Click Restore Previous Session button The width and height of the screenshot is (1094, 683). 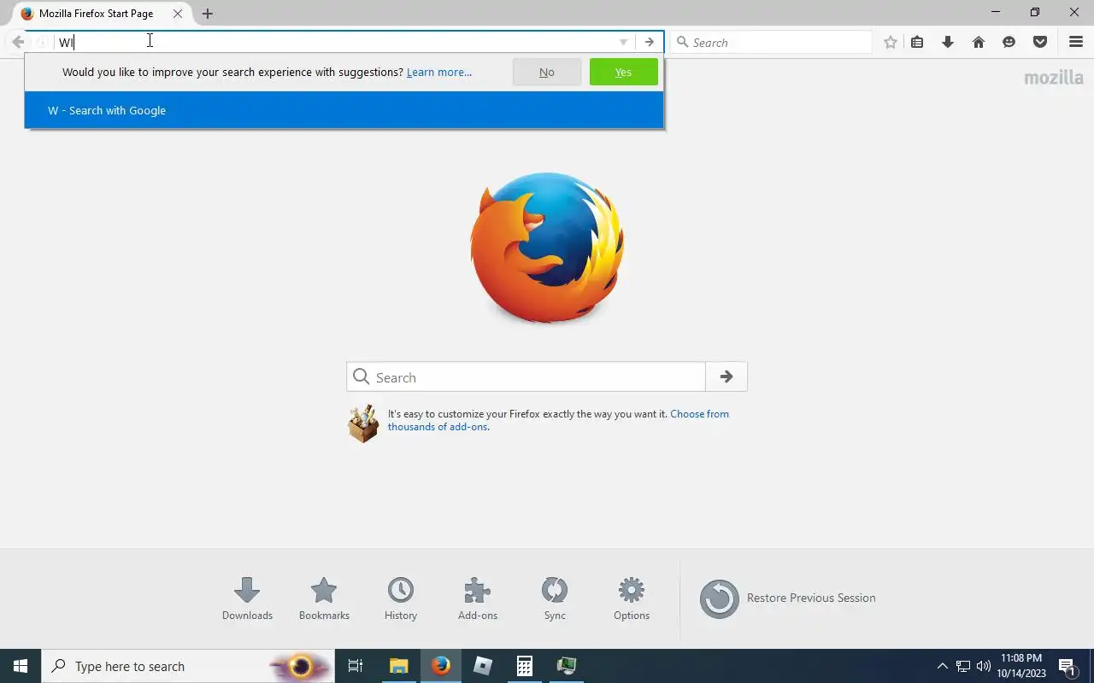(x=788, y=598)
